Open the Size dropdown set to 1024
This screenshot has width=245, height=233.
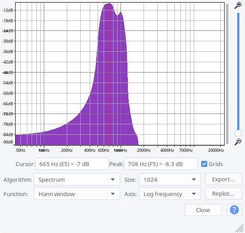[x=170, y=180]
